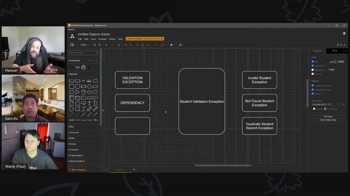This screenshot has height=196, width=350.
Task: Select the Triangle shape in General palette
Action: [x=78, y=92]
